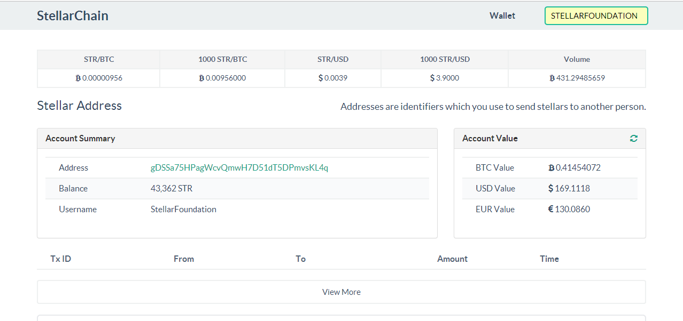This screenshot has height=321, width=683.
Task: Click the Bitcoin symbol beside 0.00000956
Action: (x=78, y=78)
